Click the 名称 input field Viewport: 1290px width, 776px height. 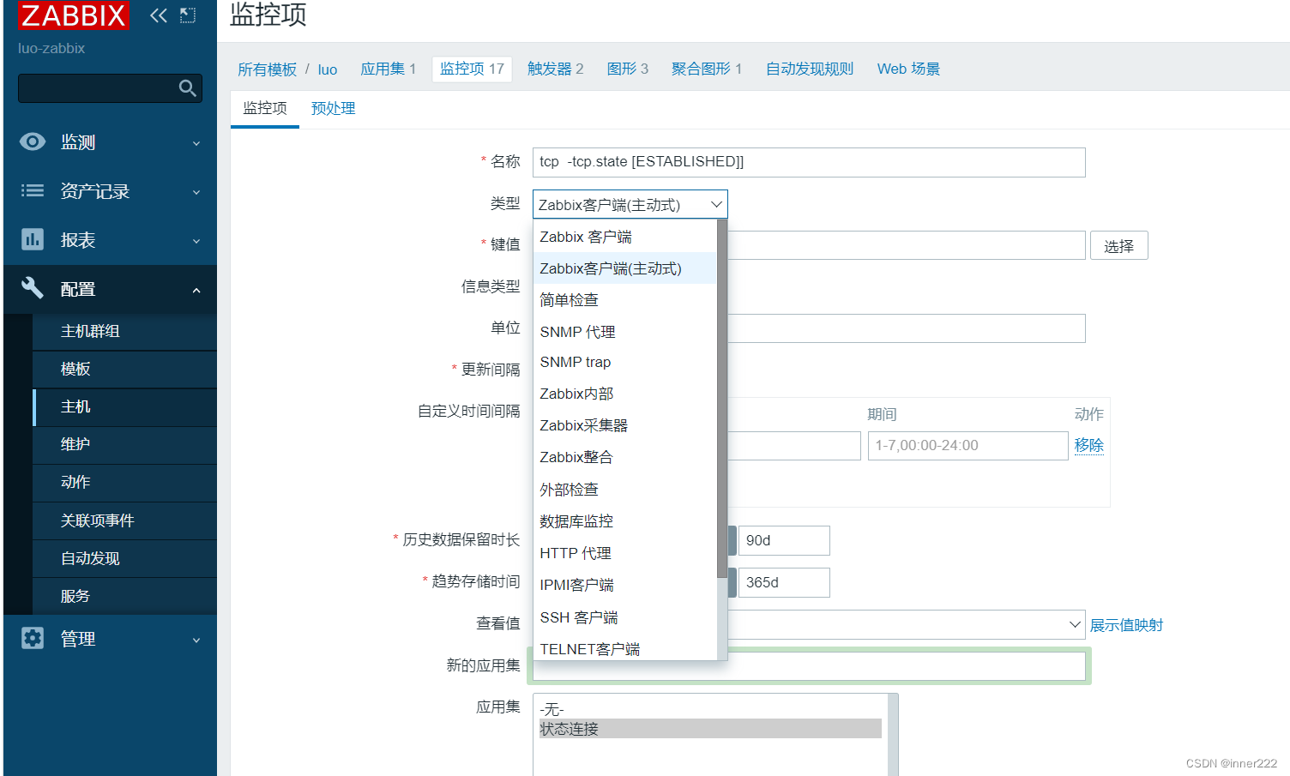[809, 162]
